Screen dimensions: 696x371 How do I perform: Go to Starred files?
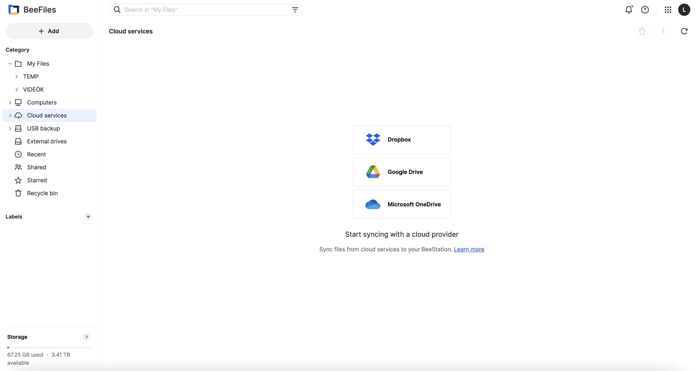(x=37, y=180)
